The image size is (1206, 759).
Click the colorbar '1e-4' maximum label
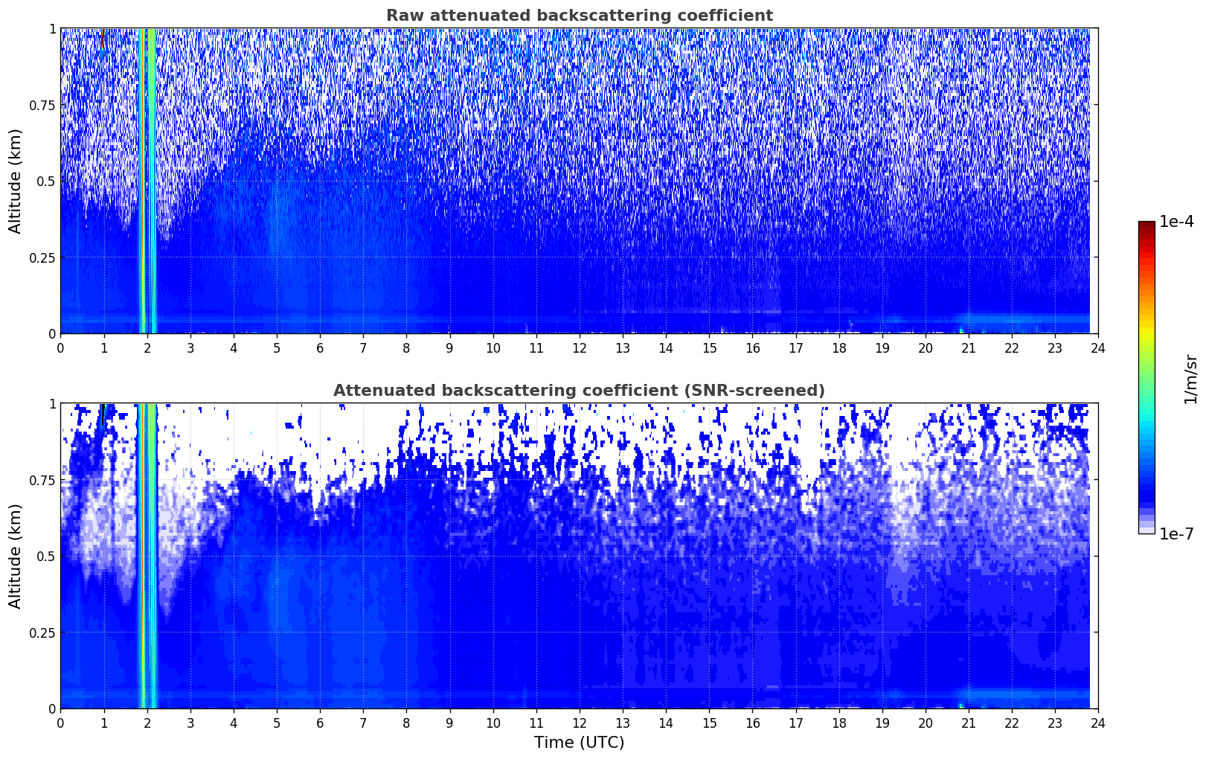(1176, 222)
